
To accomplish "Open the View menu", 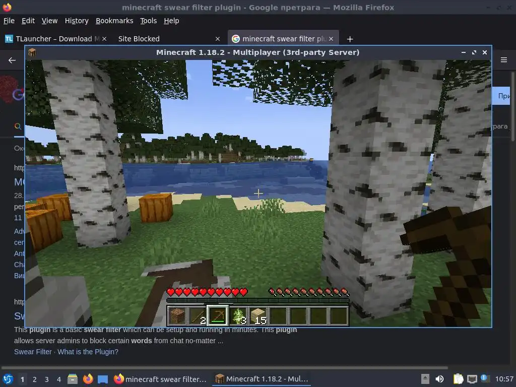I will tap(50, 21).
